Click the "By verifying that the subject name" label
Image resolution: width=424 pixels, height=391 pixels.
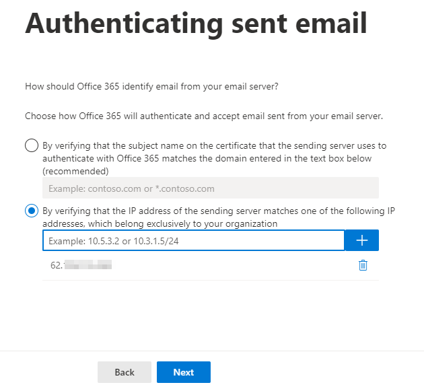214,145
